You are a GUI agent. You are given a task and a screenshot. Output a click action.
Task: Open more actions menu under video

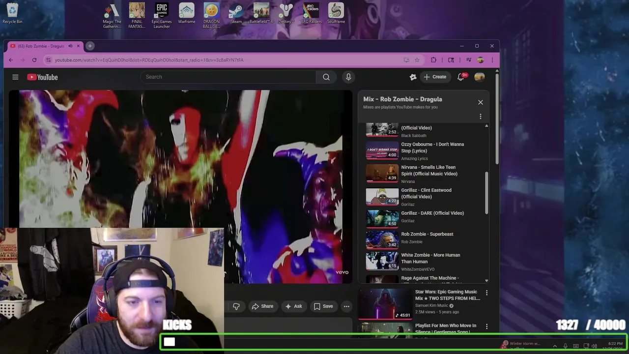coord(346,306)
